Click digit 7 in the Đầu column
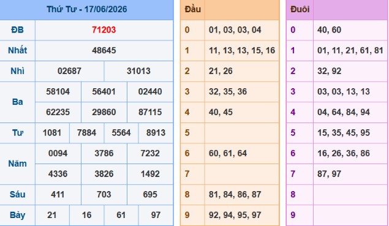389x226 pixels. coord(187,174)
